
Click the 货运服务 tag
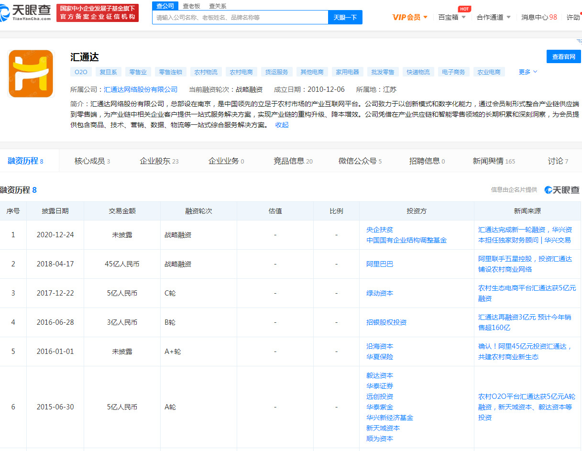(276, 72)
